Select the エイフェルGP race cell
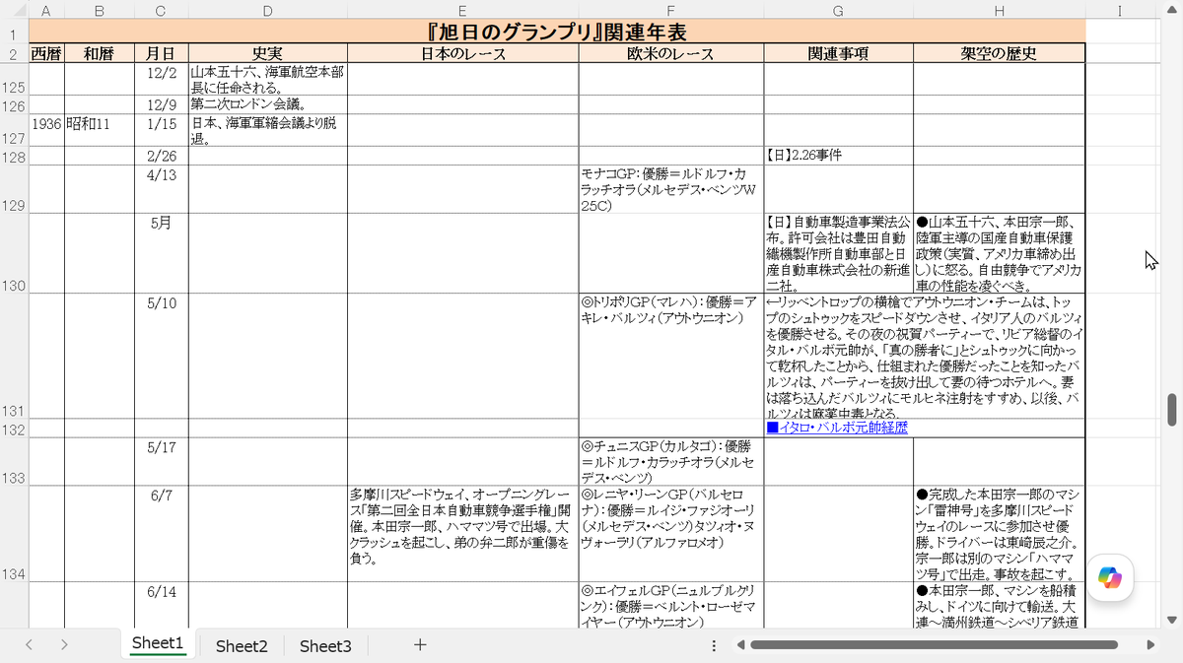The image size is (1183, 663). [x=671, y=605]
